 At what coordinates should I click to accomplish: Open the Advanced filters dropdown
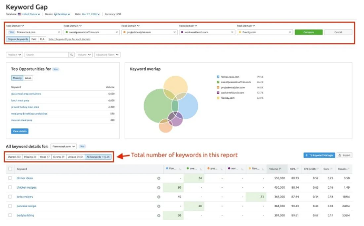point(107,55)
